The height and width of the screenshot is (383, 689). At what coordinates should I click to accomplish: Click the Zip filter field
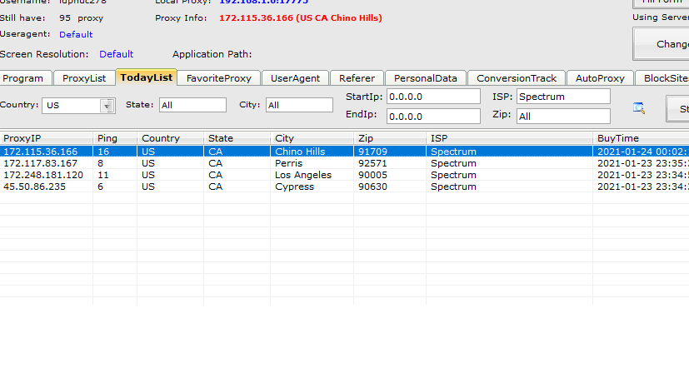(x=563, y=117)
